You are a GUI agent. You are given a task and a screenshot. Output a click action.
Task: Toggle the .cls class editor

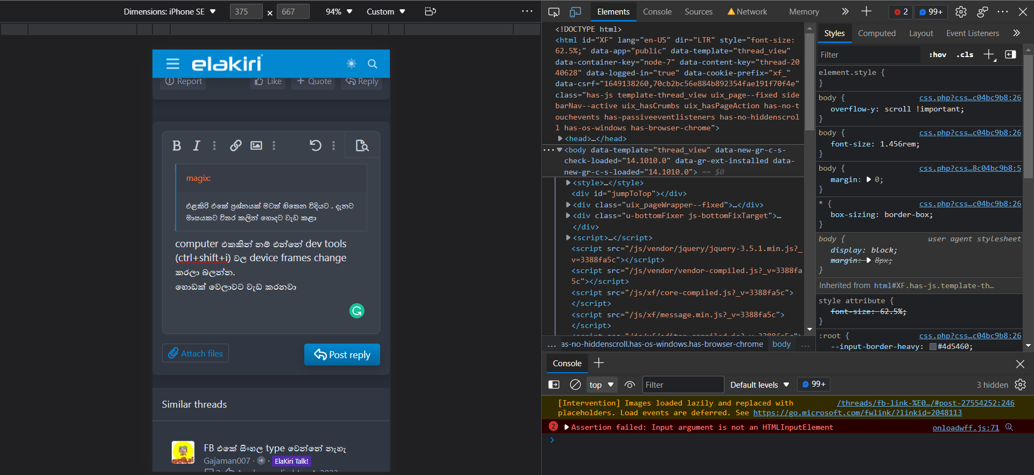click(x=965, y=55)
